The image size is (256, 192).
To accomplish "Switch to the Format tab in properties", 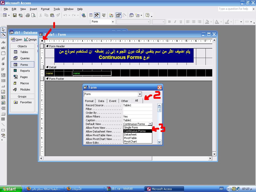I will coord(89,101).
